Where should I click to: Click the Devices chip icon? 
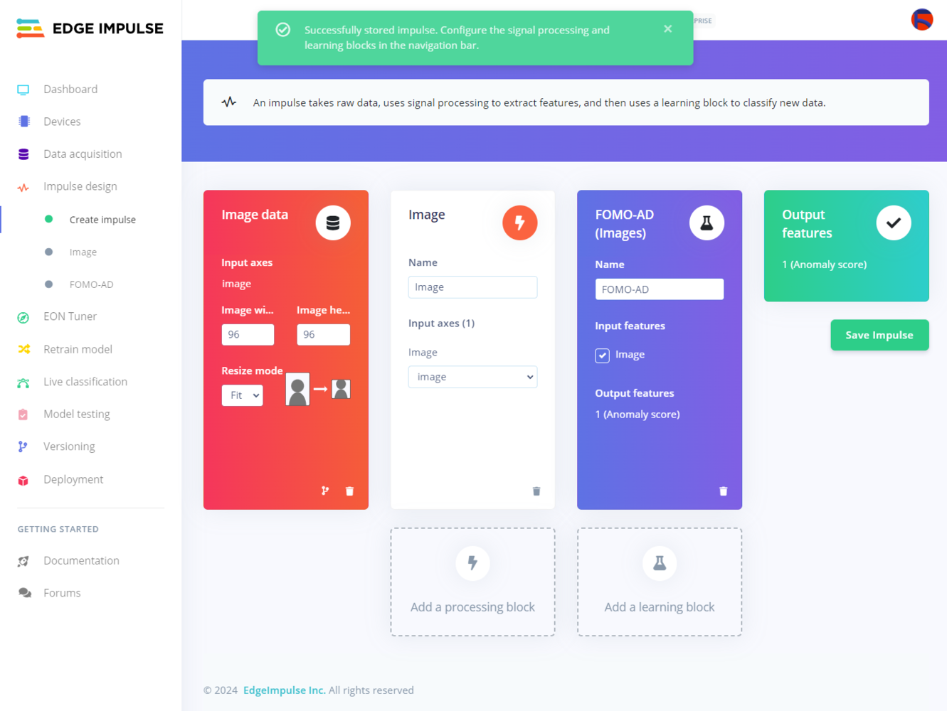[23, 122]
